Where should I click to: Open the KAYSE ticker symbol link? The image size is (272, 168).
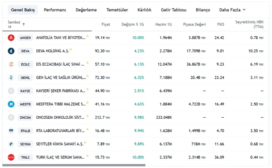point(25,91)
